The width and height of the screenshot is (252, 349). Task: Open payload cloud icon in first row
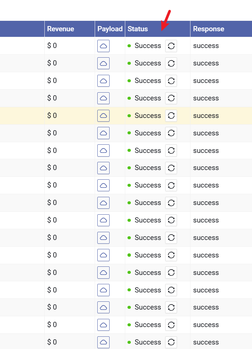click(x=103, y=46)
